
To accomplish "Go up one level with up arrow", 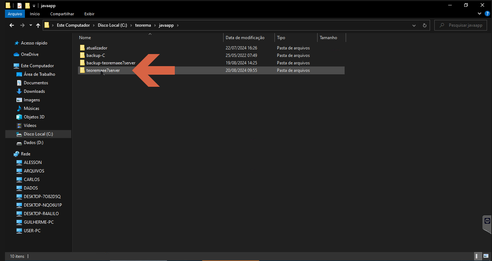I will coord(38,25).
